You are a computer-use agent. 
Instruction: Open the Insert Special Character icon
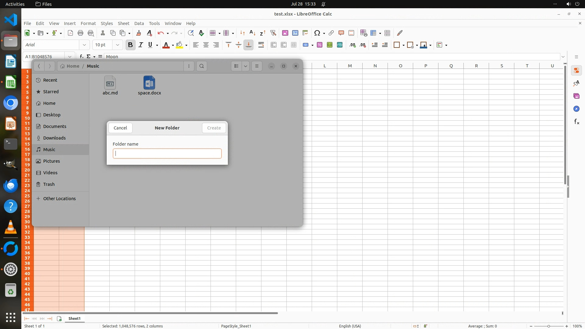pos(317,33)
